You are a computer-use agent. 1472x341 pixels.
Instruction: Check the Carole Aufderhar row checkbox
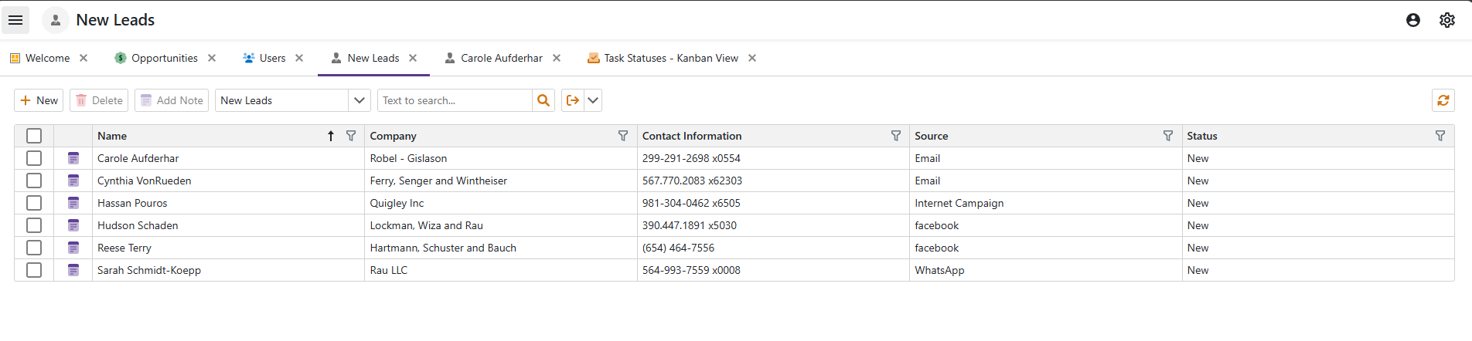pos(34,158)
